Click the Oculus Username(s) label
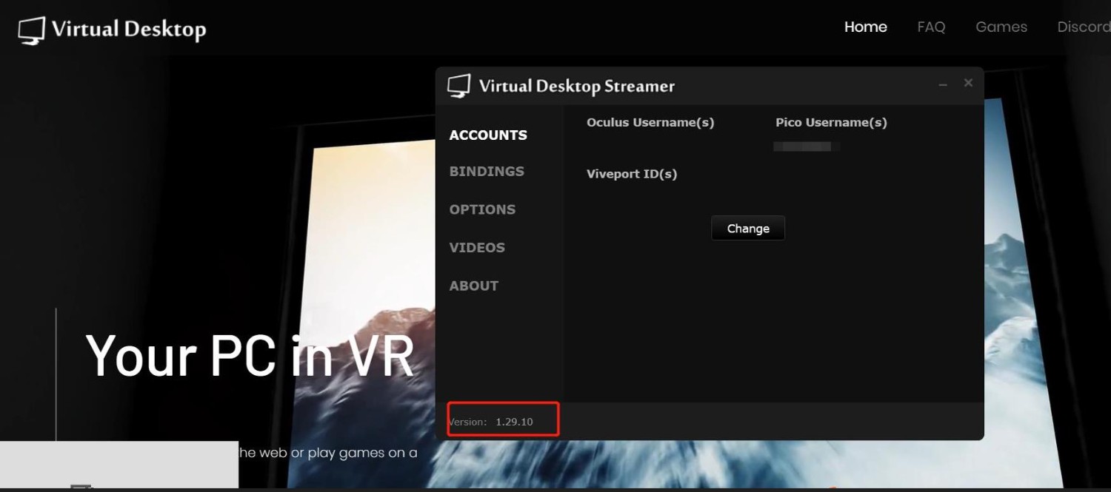The image size is (1111, 492). coord(650,123)
